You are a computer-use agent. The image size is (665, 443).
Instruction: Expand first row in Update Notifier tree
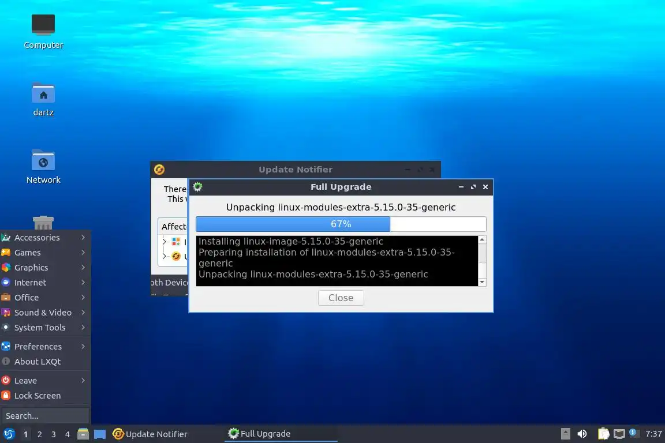[x=165, y=242]
